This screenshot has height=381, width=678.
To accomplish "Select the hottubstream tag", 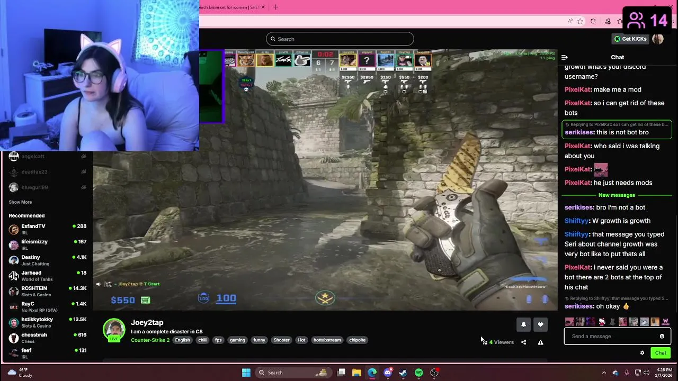I will coord(327,340).
